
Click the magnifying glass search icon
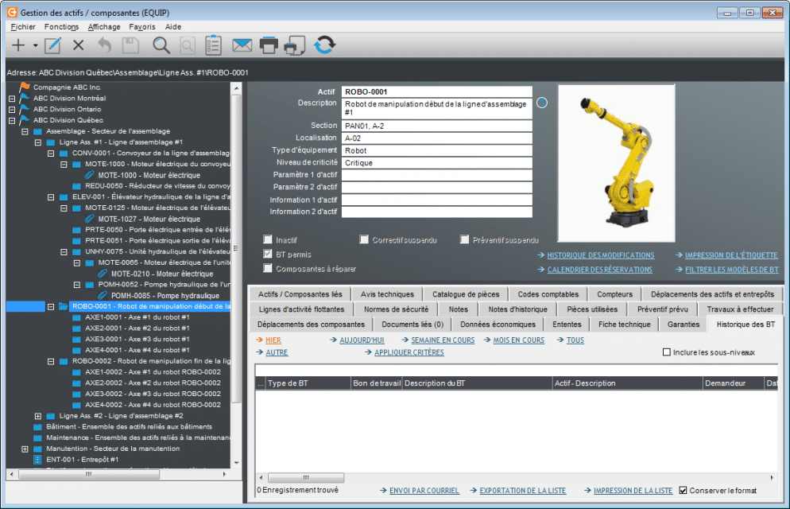[161, 45]
